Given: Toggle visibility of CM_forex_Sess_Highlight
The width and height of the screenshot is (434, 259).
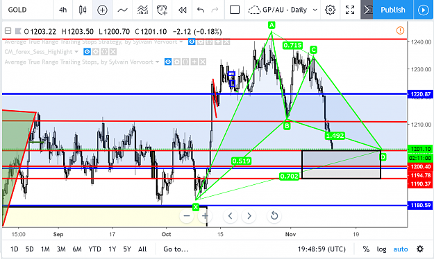Looking at the screenshot, I should tap(87, 52).
